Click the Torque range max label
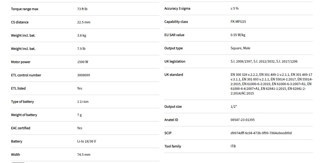This screenshot has height=163, width=327. tap(25, 9)
